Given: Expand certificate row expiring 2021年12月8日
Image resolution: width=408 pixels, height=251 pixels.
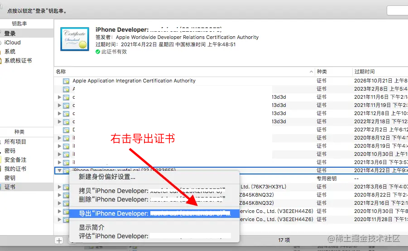Looking at the screenshot, I should tap(59, 114).
